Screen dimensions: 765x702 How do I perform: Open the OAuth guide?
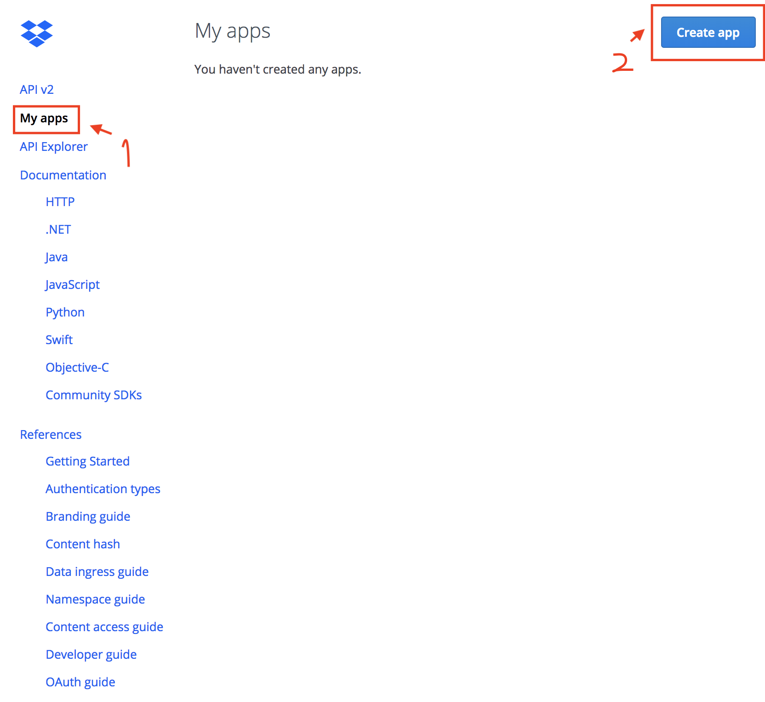(80, 682)
